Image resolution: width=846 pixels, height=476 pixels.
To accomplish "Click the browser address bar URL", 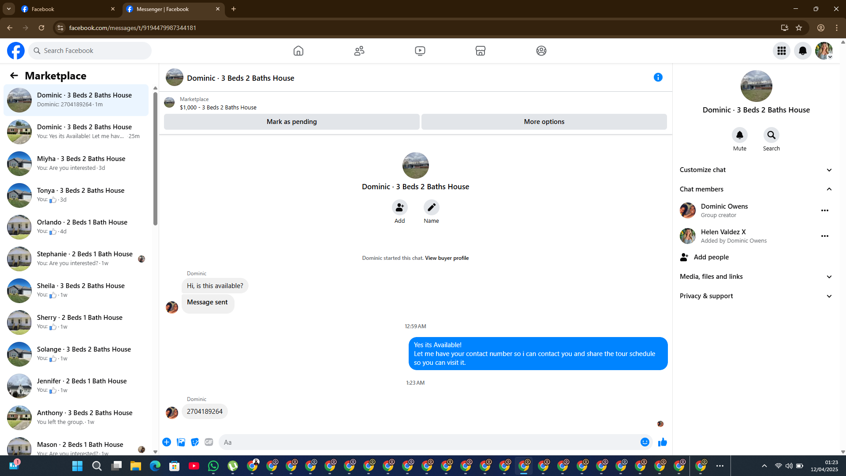I will pyautogui.click(x=132, y=28).
